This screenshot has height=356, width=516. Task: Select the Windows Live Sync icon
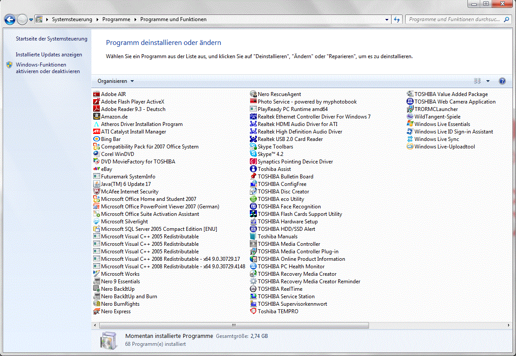coord(410,139)
